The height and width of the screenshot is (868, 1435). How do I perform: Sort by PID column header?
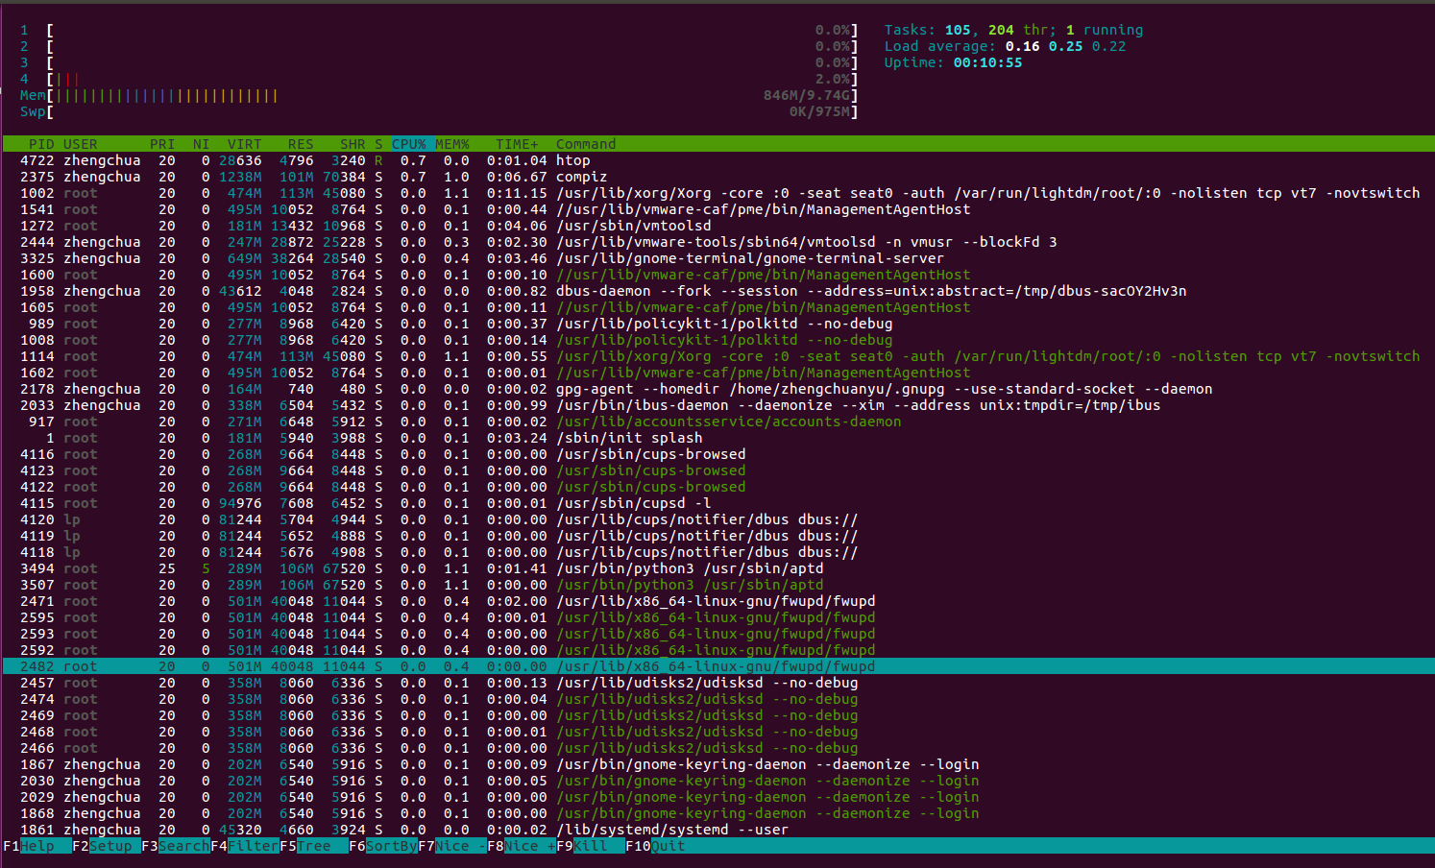41,144
